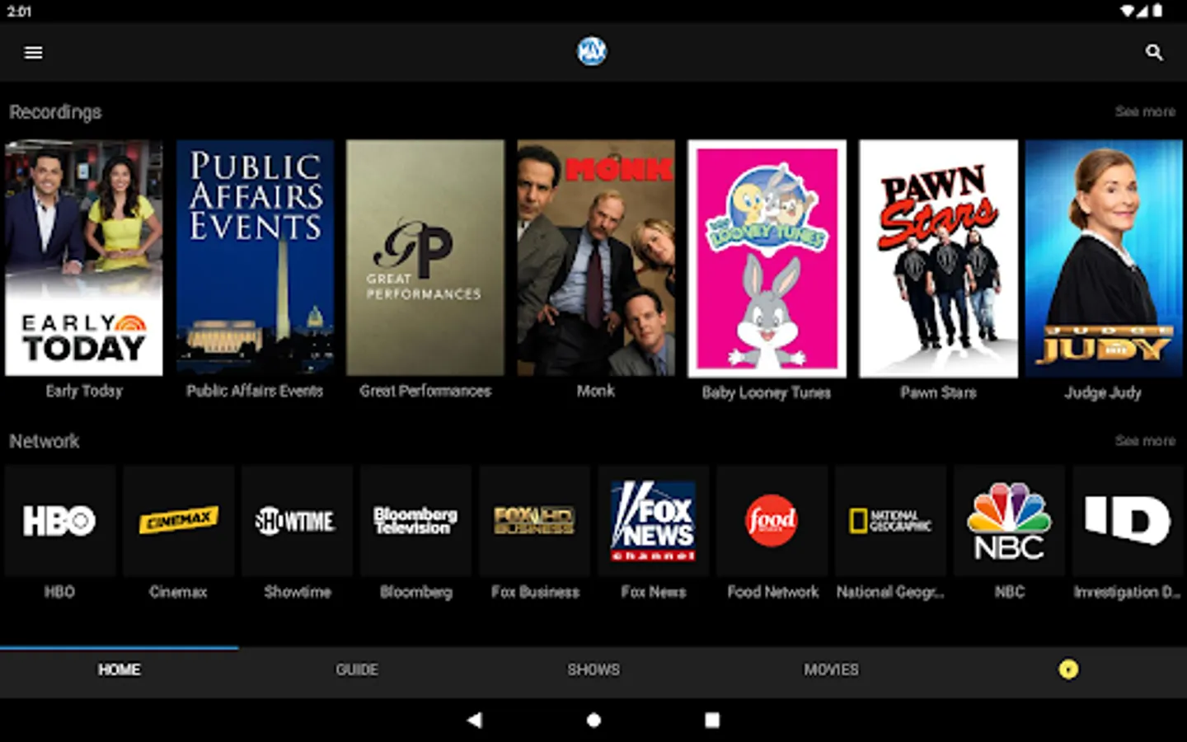Click the NBC label under logo
The height and width of the screenshot is (742, 1187).
point(1010,592)
